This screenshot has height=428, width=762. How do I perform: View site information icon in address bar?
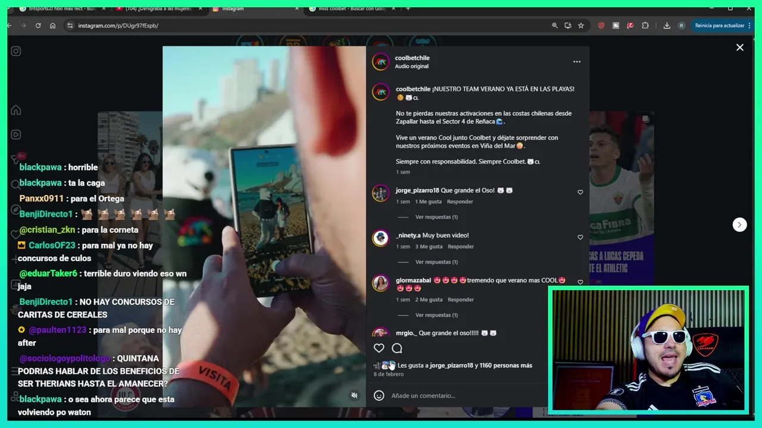(x=70, y=26)
